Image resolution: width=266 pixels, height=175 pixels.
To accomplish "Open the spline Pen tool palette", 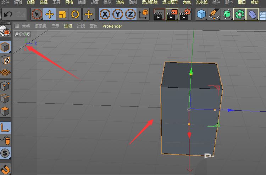I will tap(214, 14).
